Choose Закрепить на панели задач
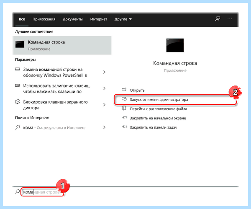 click(154, 128)
